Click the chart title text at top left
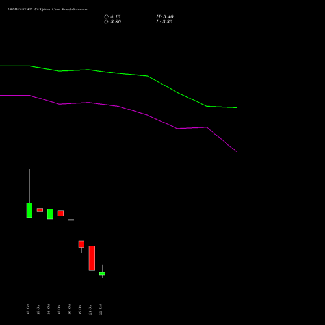Screen dimensions: 325x325 point(47,10)
